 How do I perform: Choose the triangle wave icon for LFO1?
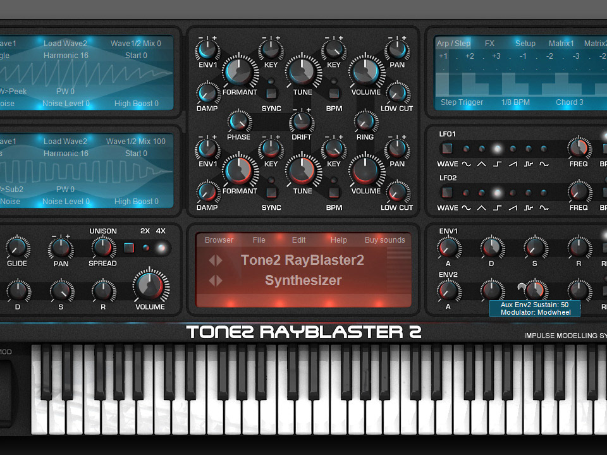(x=481, y=164)
